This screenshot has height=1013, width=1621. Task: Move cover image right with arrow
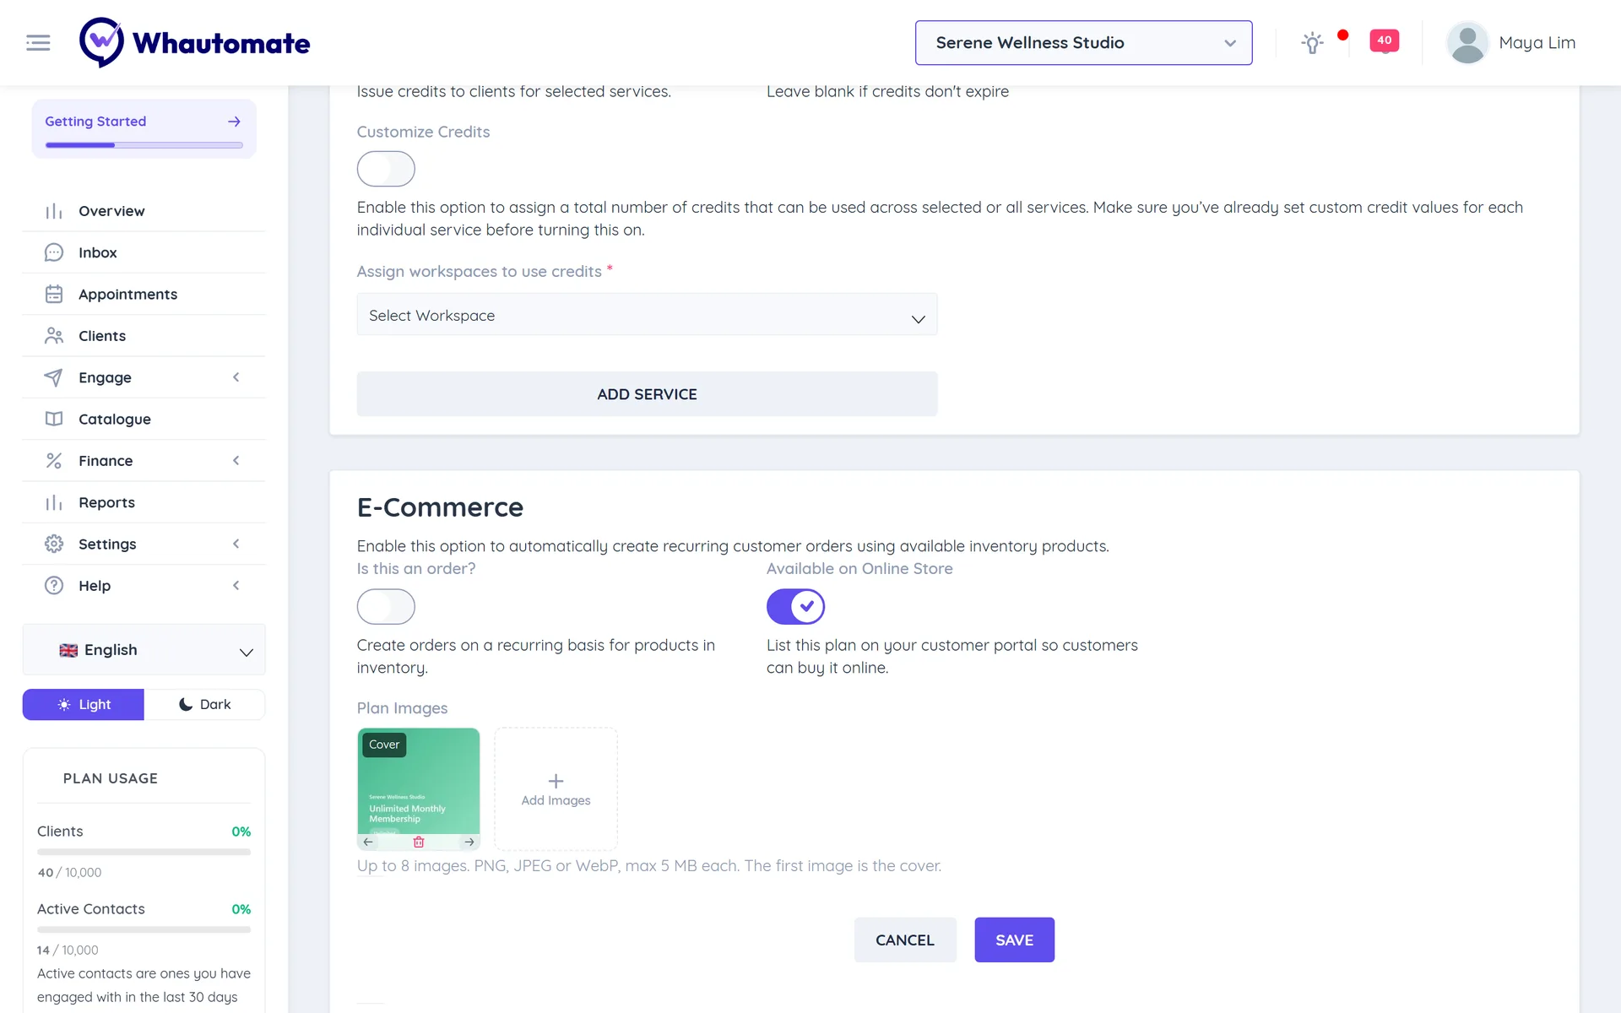tap(469, 842)
